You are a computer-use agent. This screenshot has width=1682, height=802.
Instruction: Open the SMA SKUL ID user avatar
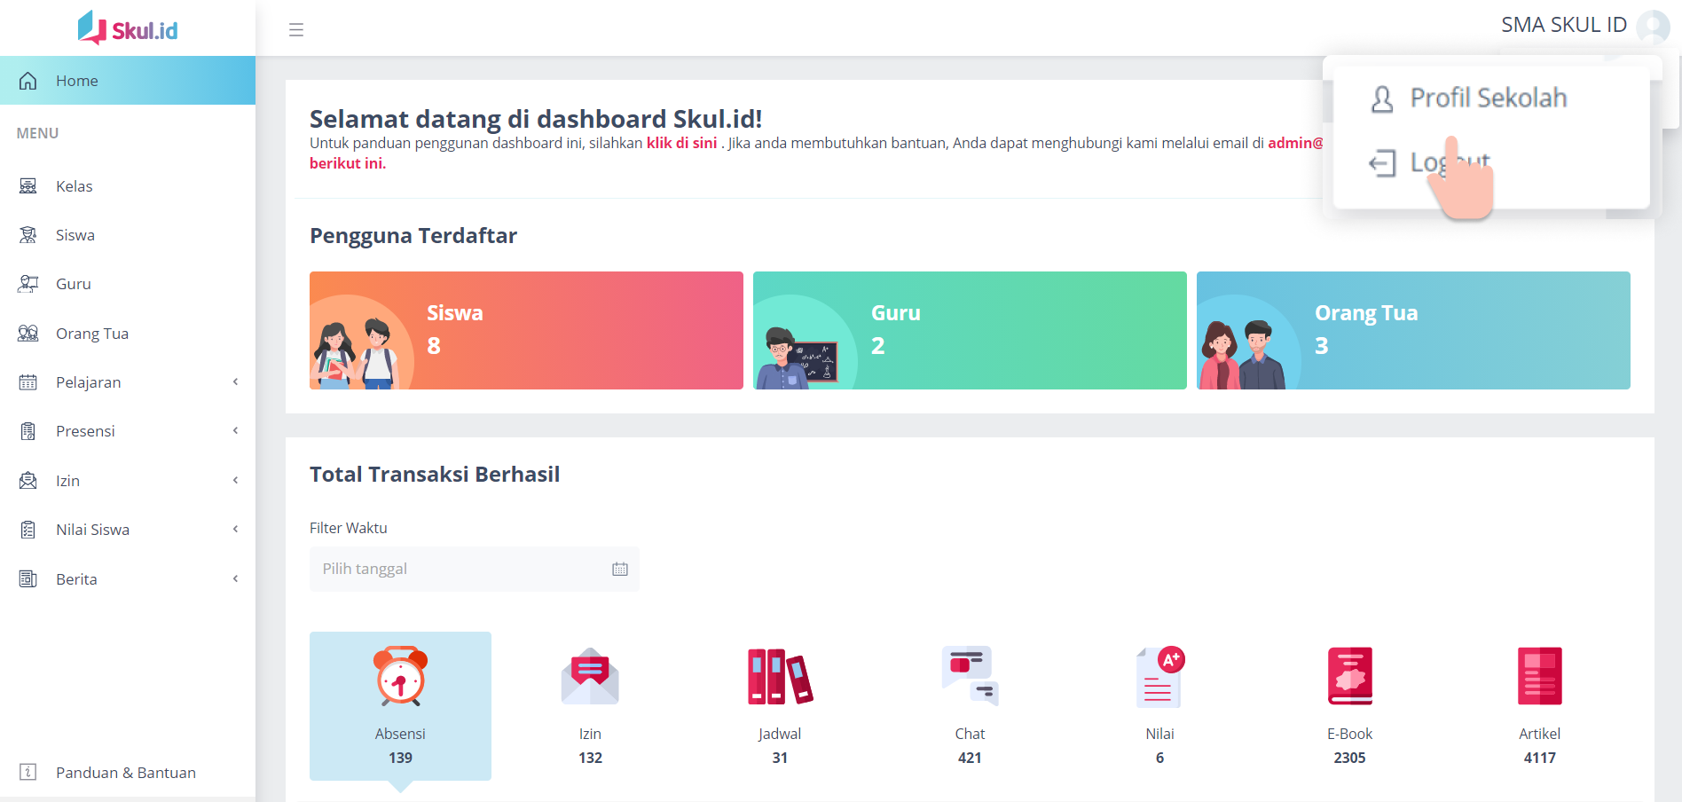point(1653,26)
